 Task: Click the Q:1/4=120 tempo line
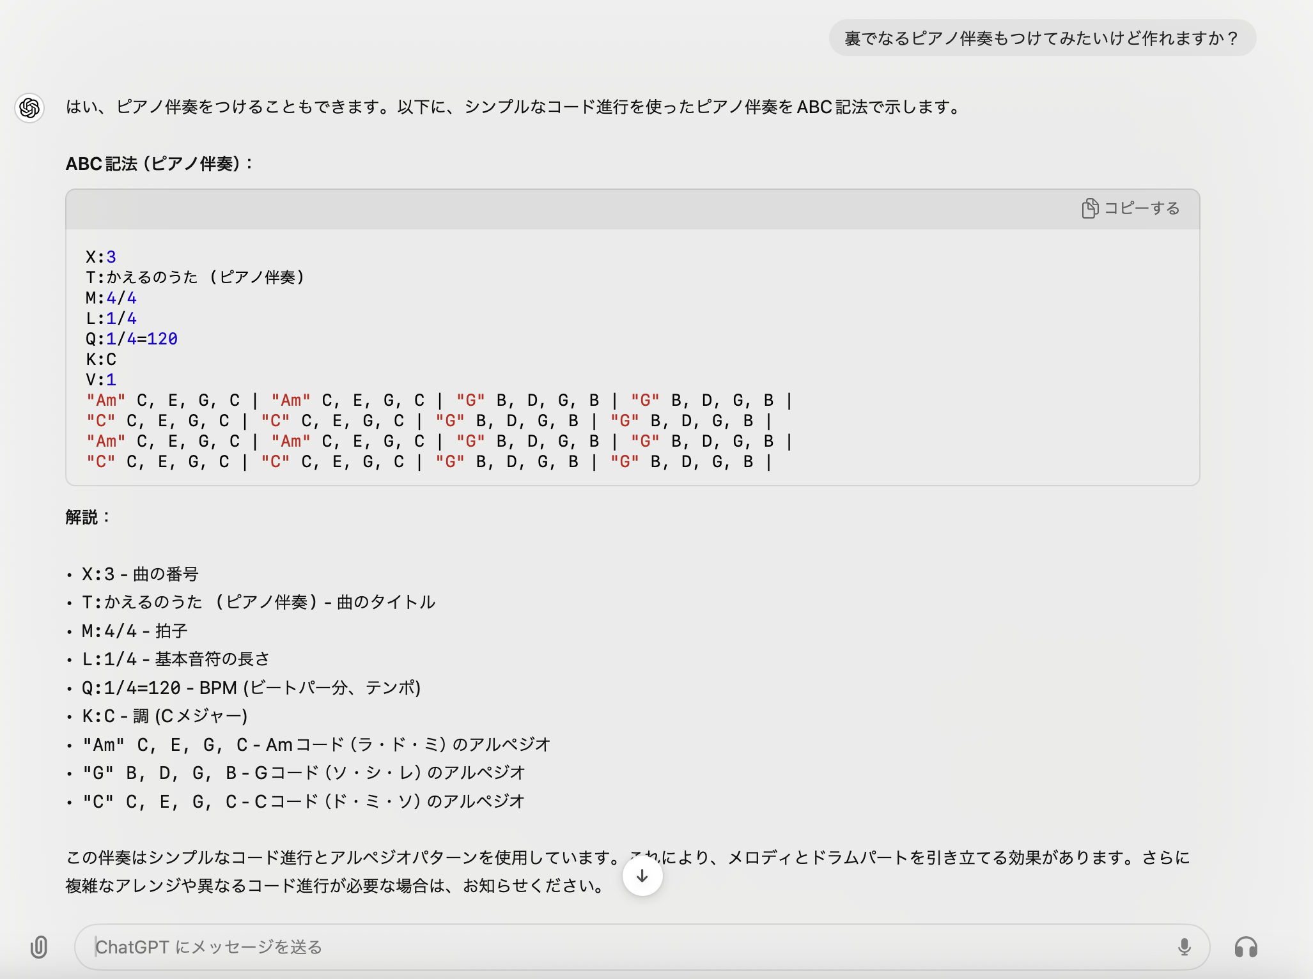click(131, 339)
